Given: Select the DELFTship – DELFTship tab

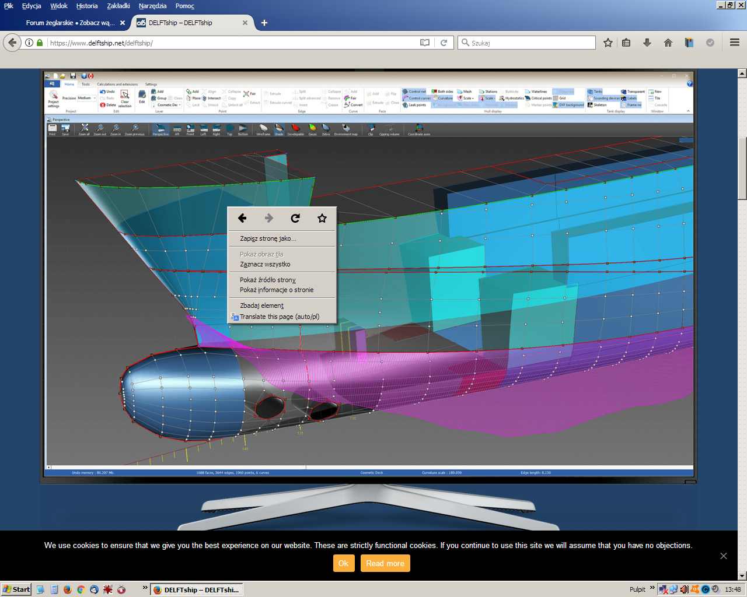Looking at the screenshot, I should click(x=193, y=23).
